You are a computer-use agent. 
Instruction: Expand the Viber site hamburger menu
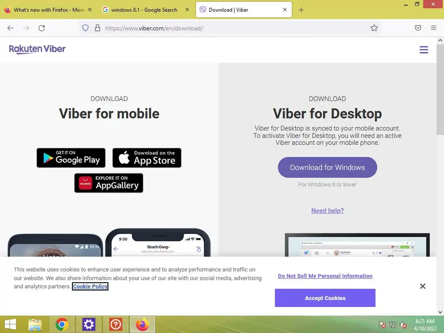pos(424,50)
